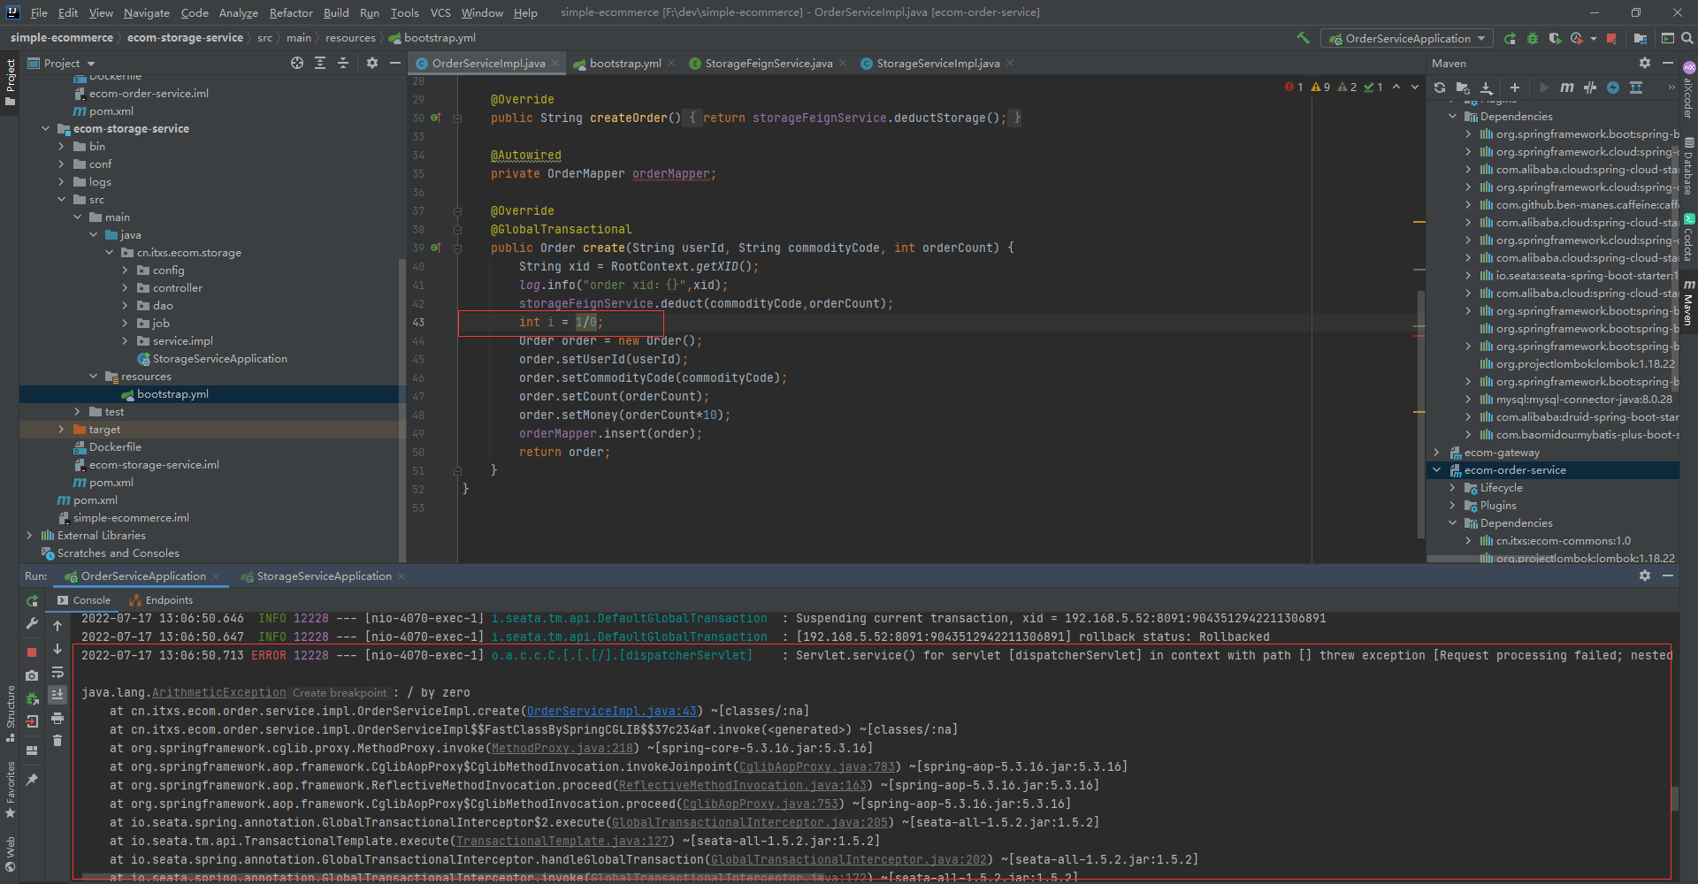1698x884 pixels.
Task: Click Select Opened File target icon in Project panel
Action: coord(297,63)
